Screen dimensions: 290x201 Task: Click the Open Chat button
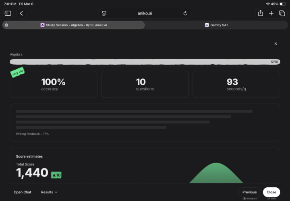23,192
